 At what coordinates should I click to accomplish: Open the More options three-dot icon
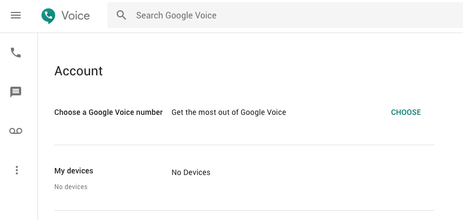point(17,170)
